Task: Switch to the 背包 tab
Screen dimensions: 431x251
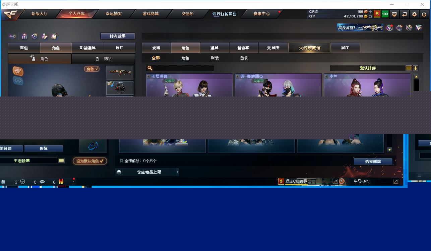Action: (24, 48)
